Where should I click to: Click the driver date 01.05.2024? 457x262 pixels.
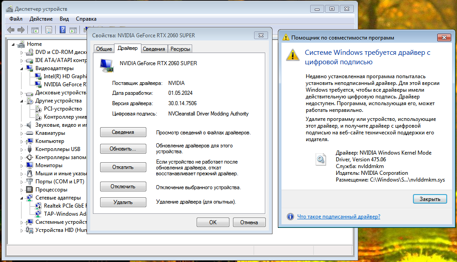180,93
